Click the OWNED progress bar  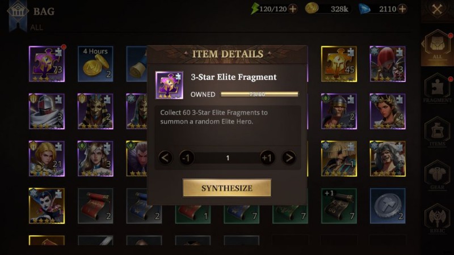tap(259, 94)
